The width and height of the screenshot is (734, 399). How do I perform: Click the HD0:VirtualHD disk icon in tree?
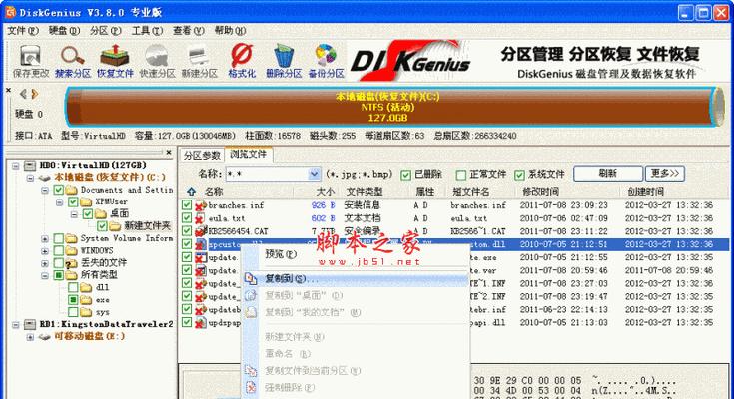click(x=30, y=166)
